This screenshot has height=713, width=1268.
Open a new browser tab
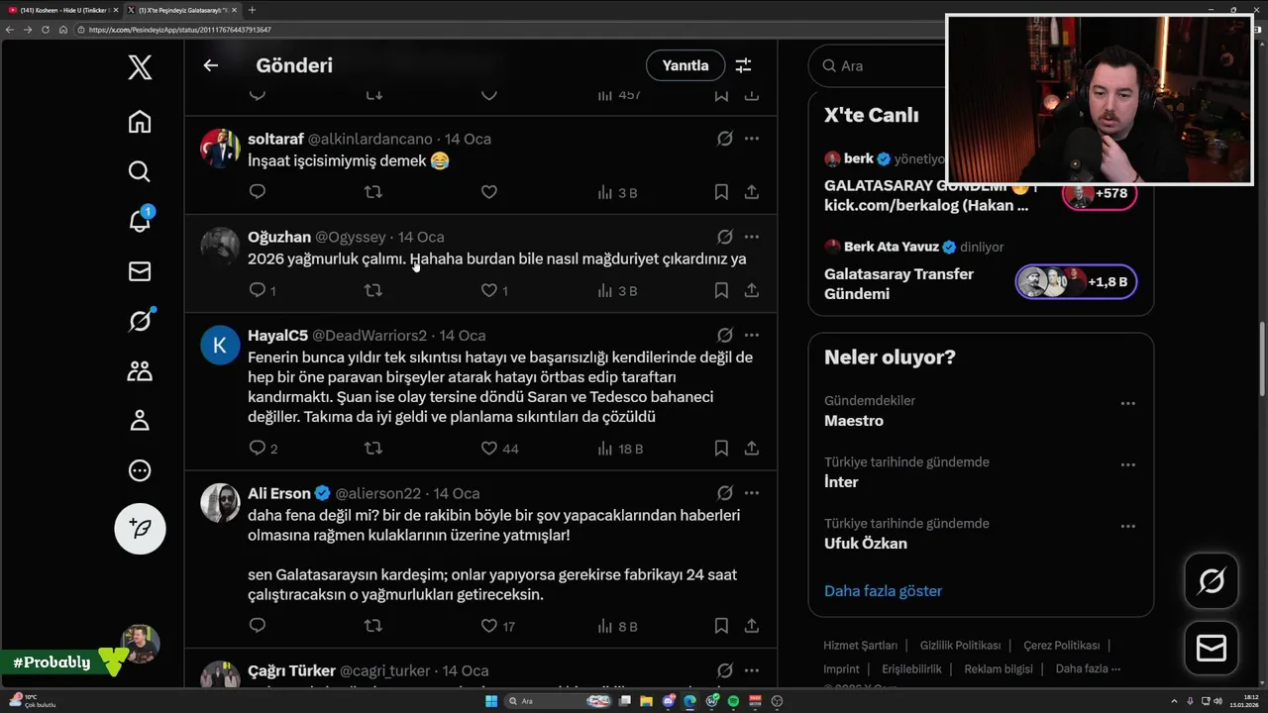point(252,10)
